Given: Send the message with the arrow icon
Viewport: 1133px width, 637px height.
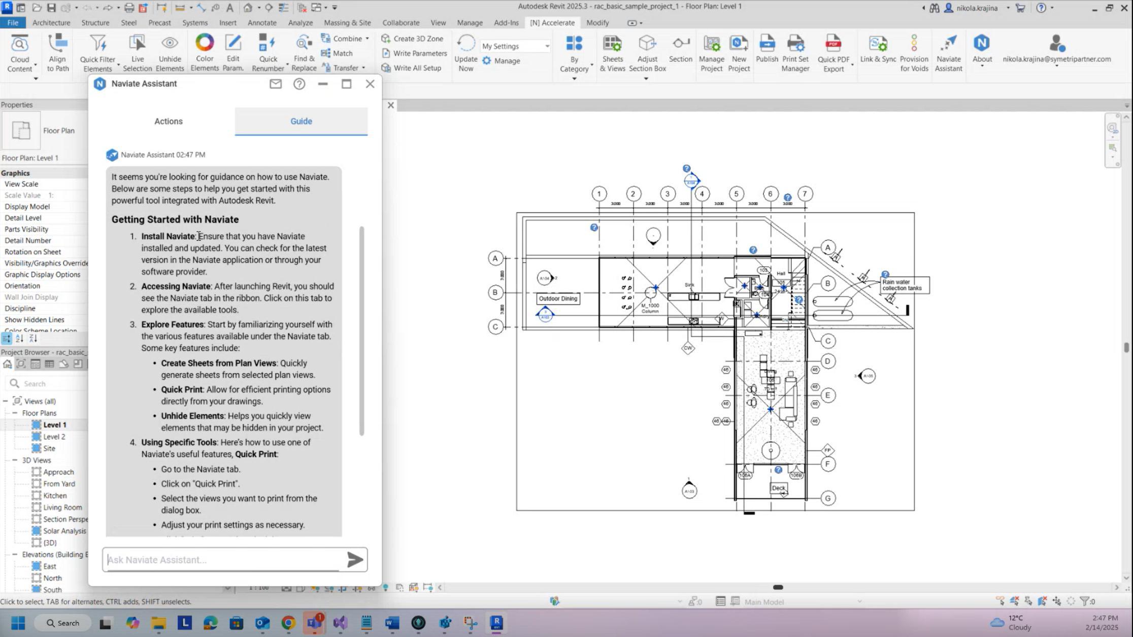Looking at the screenshot, I should (x=355, y=559).
